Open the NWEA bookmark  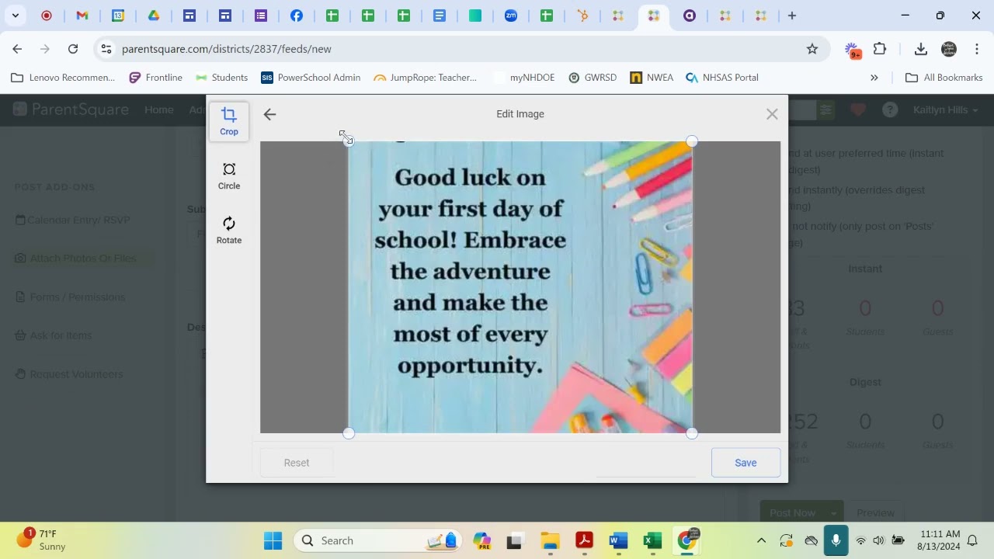tap(652, 78)
